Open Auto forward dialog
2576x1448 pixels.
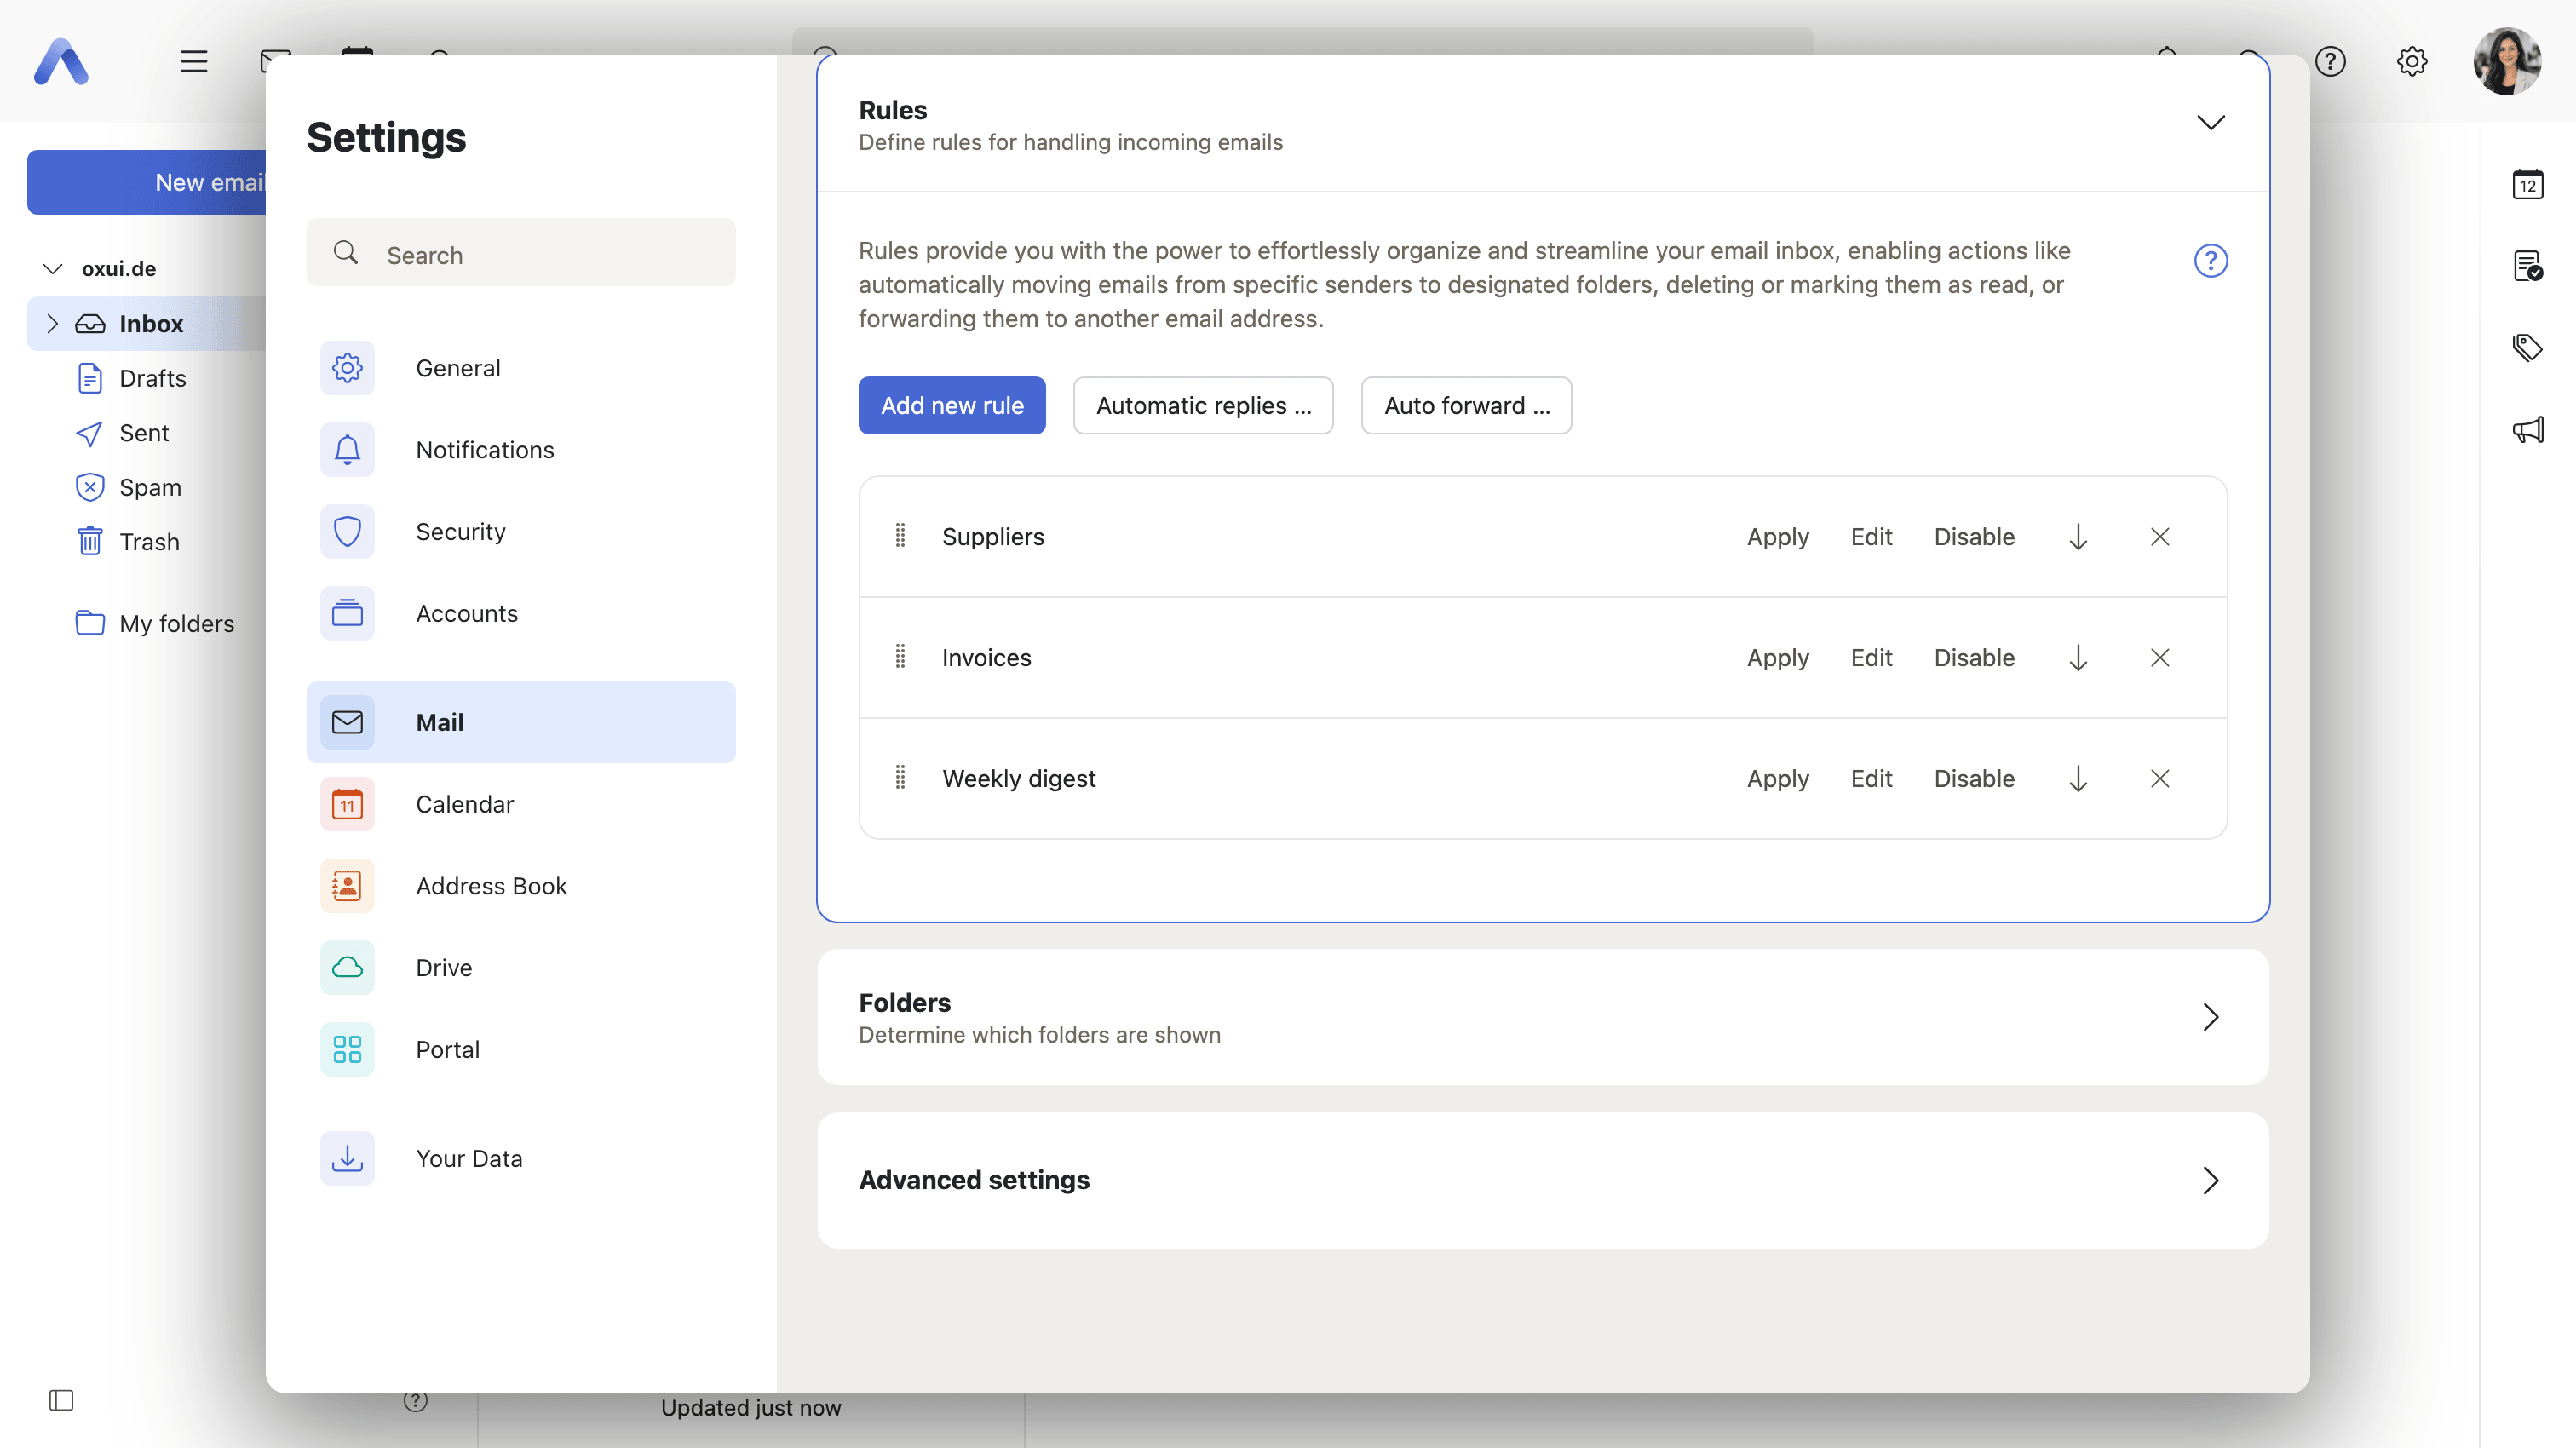[x=1466, y=406]
